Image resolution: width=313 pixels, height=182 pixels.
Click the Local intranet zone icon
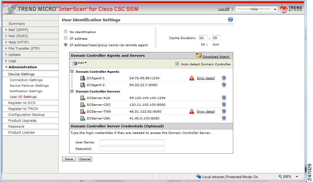[199, 177]
